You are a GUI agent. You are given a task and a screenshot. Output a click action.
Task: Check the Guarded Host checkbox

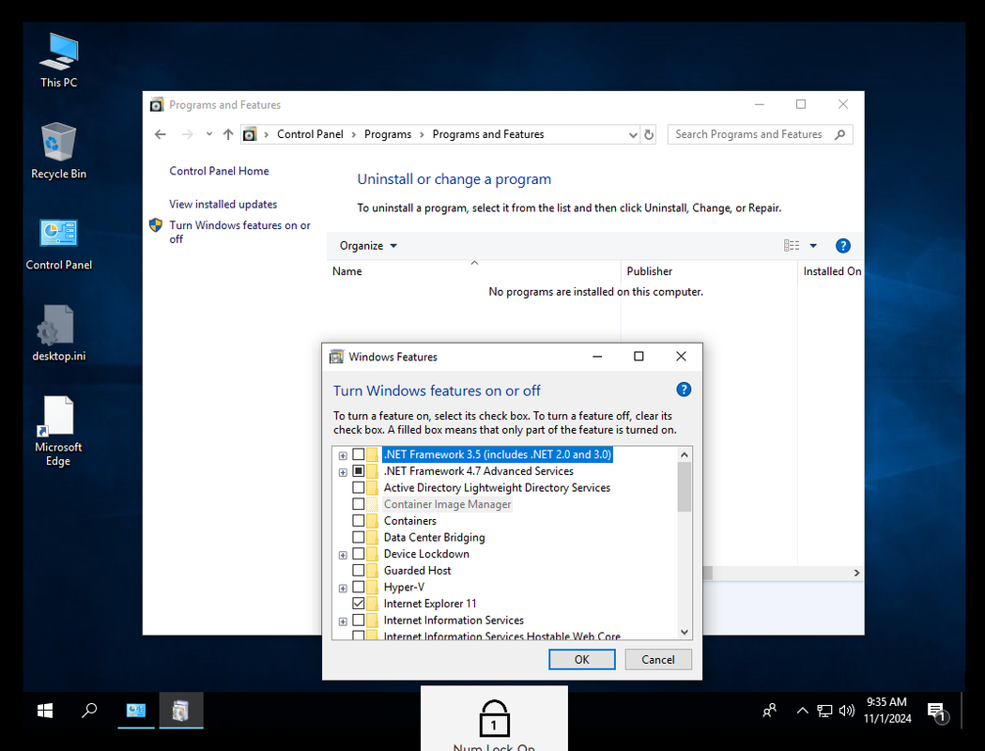[x=358, y=570]
